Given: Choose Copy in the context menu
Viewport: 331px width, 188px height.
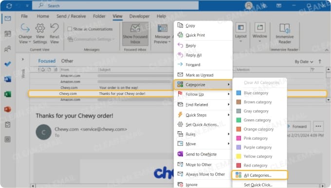Looking at the screenshot, I should (x=203, y=25).
